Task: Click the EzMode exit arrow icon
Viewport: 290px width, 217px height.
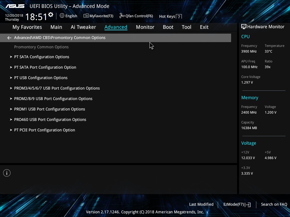Action: tap(248, 205)
